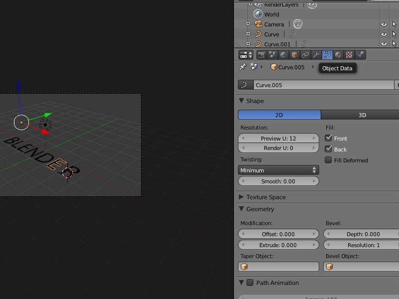Enable the Fill Deformed checkbox

point(328,160)
